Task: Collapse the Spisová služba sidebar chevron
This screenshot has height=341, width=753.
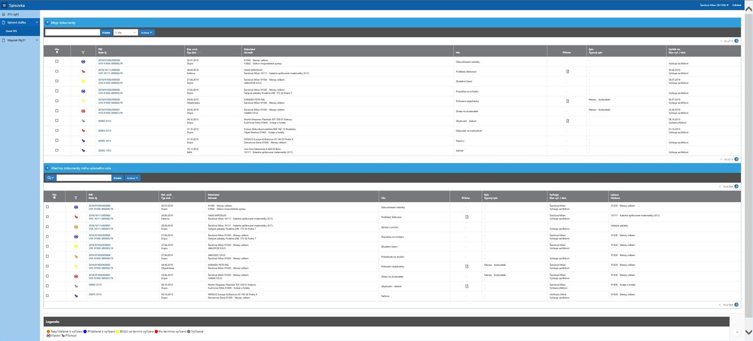Action: 37,22
